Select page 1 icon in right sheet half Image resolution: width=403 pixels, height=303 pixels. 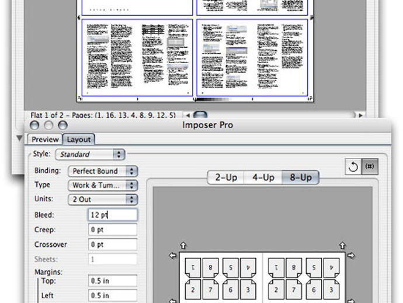(x=276, y=267)
